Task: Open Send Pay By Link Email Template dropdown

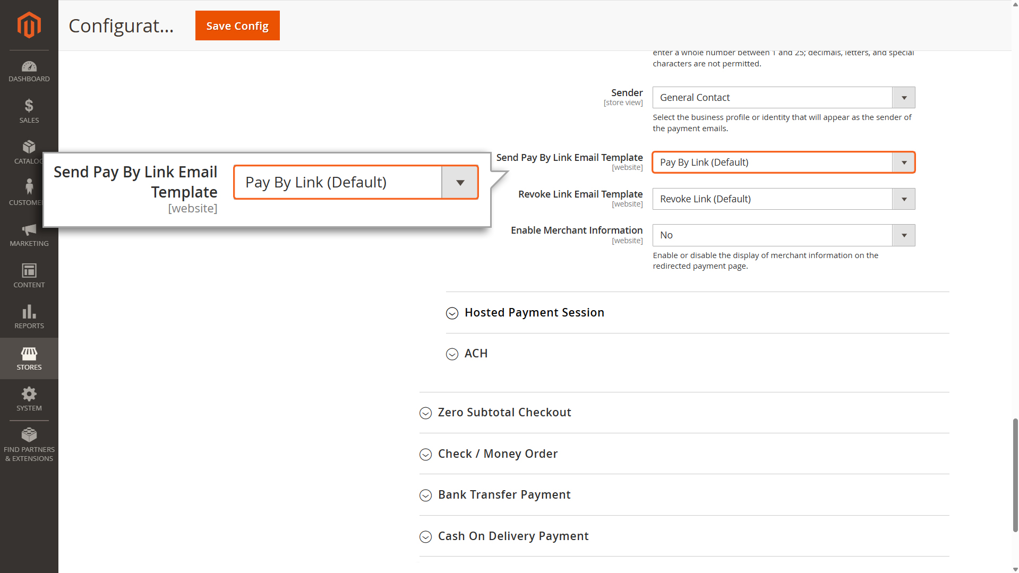Action: tap(783, 163)
